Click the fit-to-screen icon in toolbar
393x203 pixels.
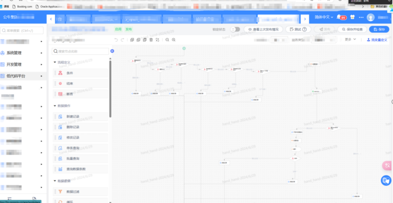pos(157,40)
